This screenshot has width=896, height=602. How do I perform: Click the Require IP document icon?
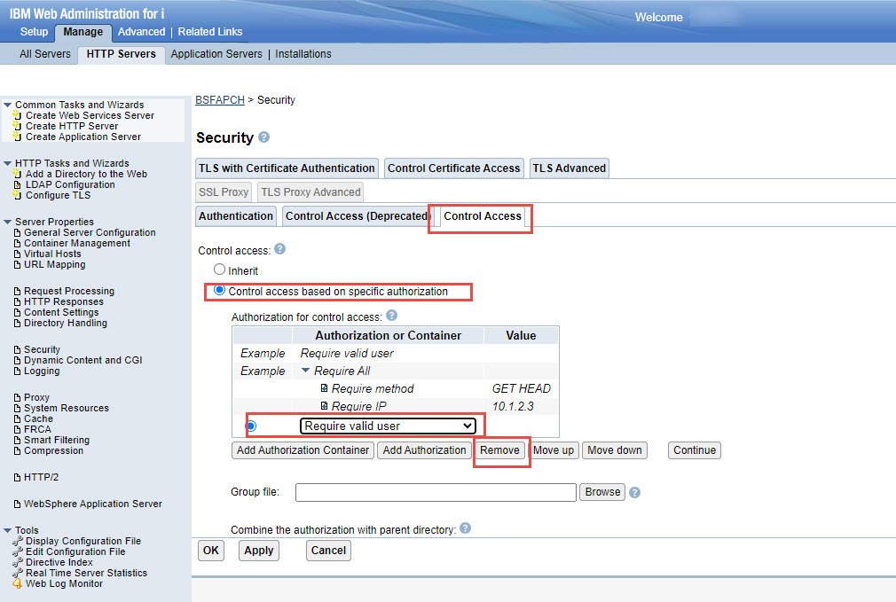[324, 405]
